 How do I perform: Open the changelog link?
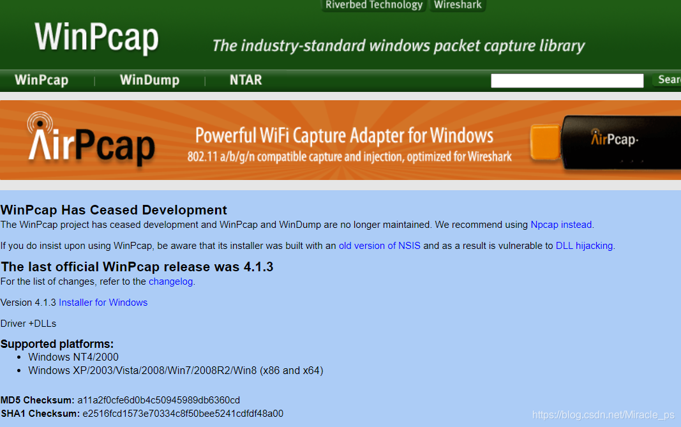pyautogui.click(x=170, y=281)
